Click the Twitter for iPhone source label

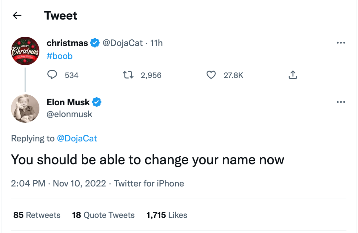[x=149, y=183]
